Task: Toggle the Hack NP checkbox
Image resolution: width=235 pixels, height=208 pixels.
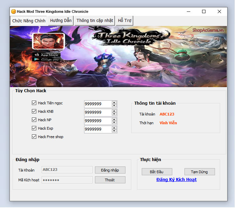Action: 34,120
